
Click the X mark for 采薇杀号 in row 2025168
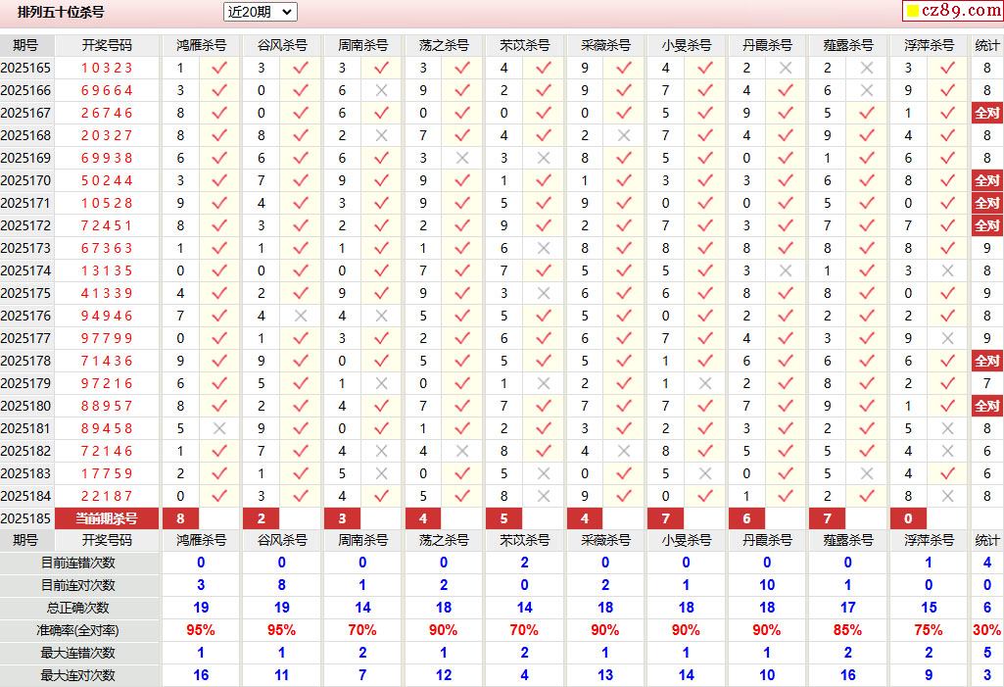(x=624, y=135)
